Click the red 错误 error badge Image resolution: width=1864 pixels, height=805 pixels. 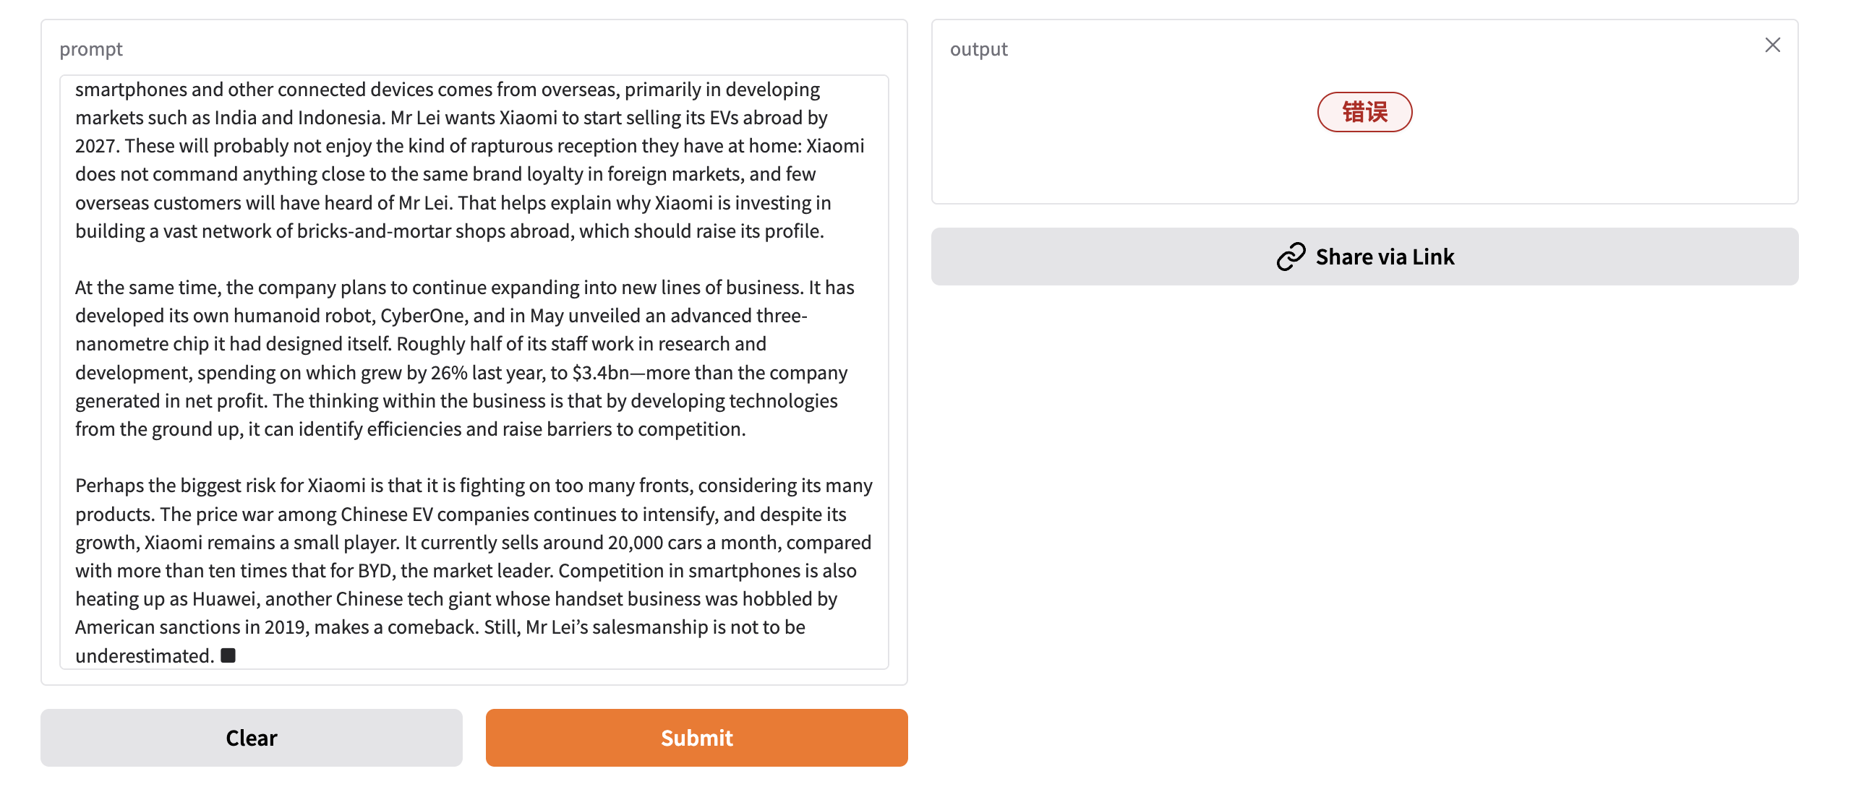click(1364, 112)
